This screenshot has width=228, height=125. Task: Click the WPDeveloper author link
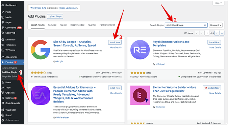point(62,118)
